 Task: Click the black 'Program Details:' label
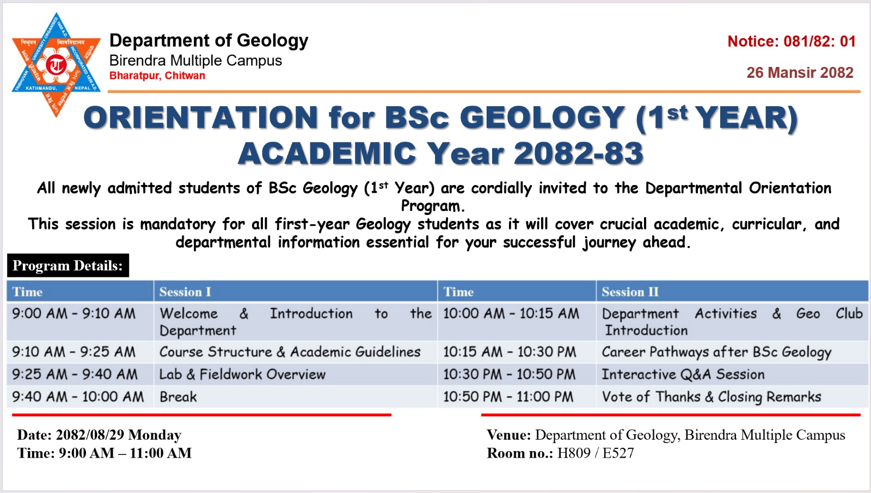click(68, 266)
